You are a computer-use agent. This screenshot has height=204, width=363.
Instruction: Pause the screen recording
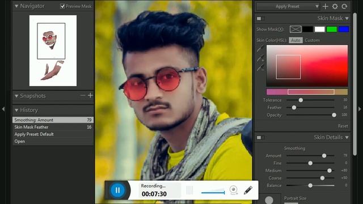117,190
